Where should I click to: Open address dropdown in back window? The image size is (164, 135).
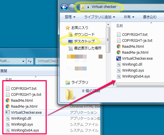pos(23,61)
